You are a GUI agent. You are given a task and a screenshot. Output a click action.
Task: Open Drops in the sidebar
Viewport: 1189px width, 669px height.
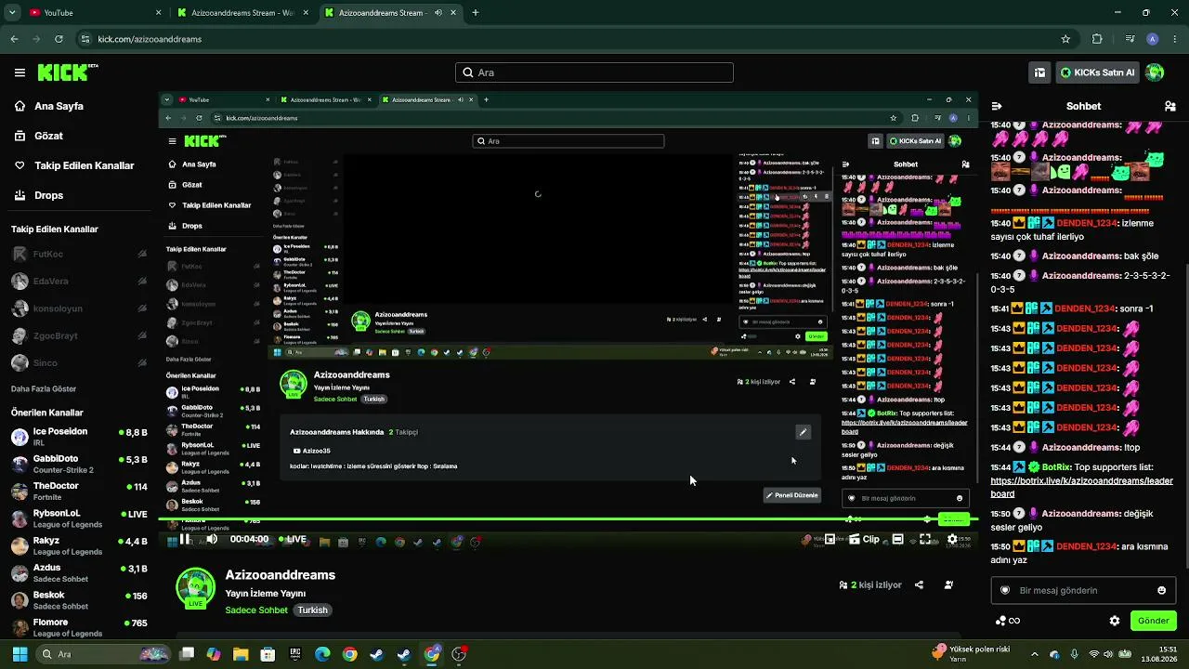(48, 195)
